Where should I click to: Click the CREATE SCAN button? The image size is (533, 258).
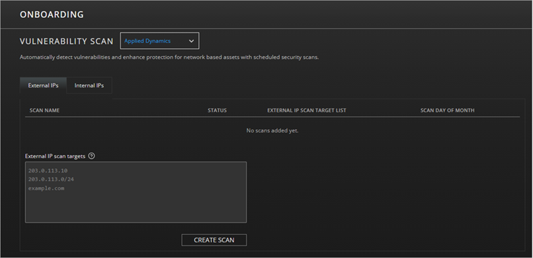pyautogui.click(x=214, y=240)
